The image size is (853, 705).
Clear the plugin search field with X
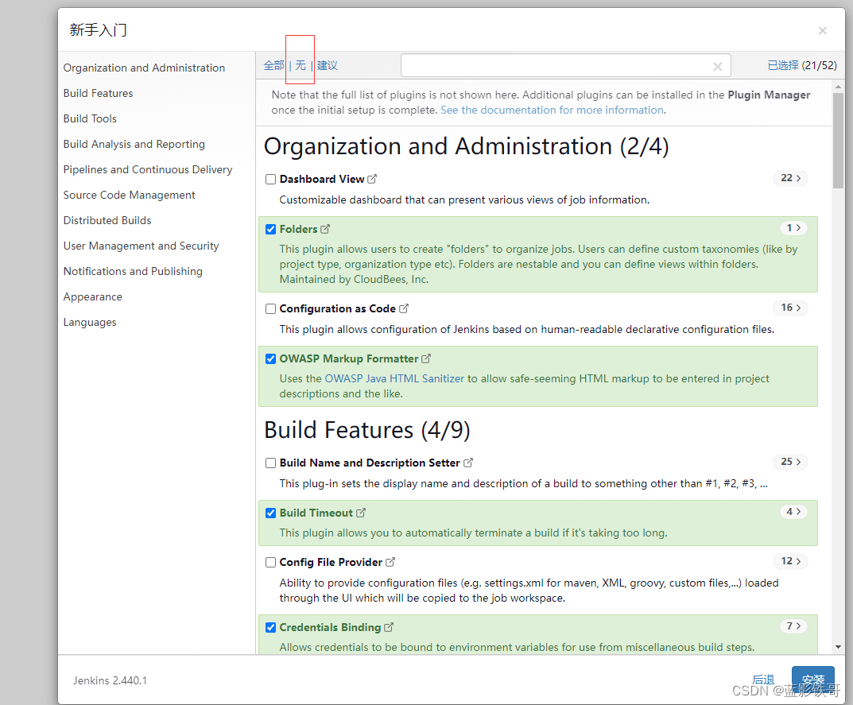tap(718, 66)
